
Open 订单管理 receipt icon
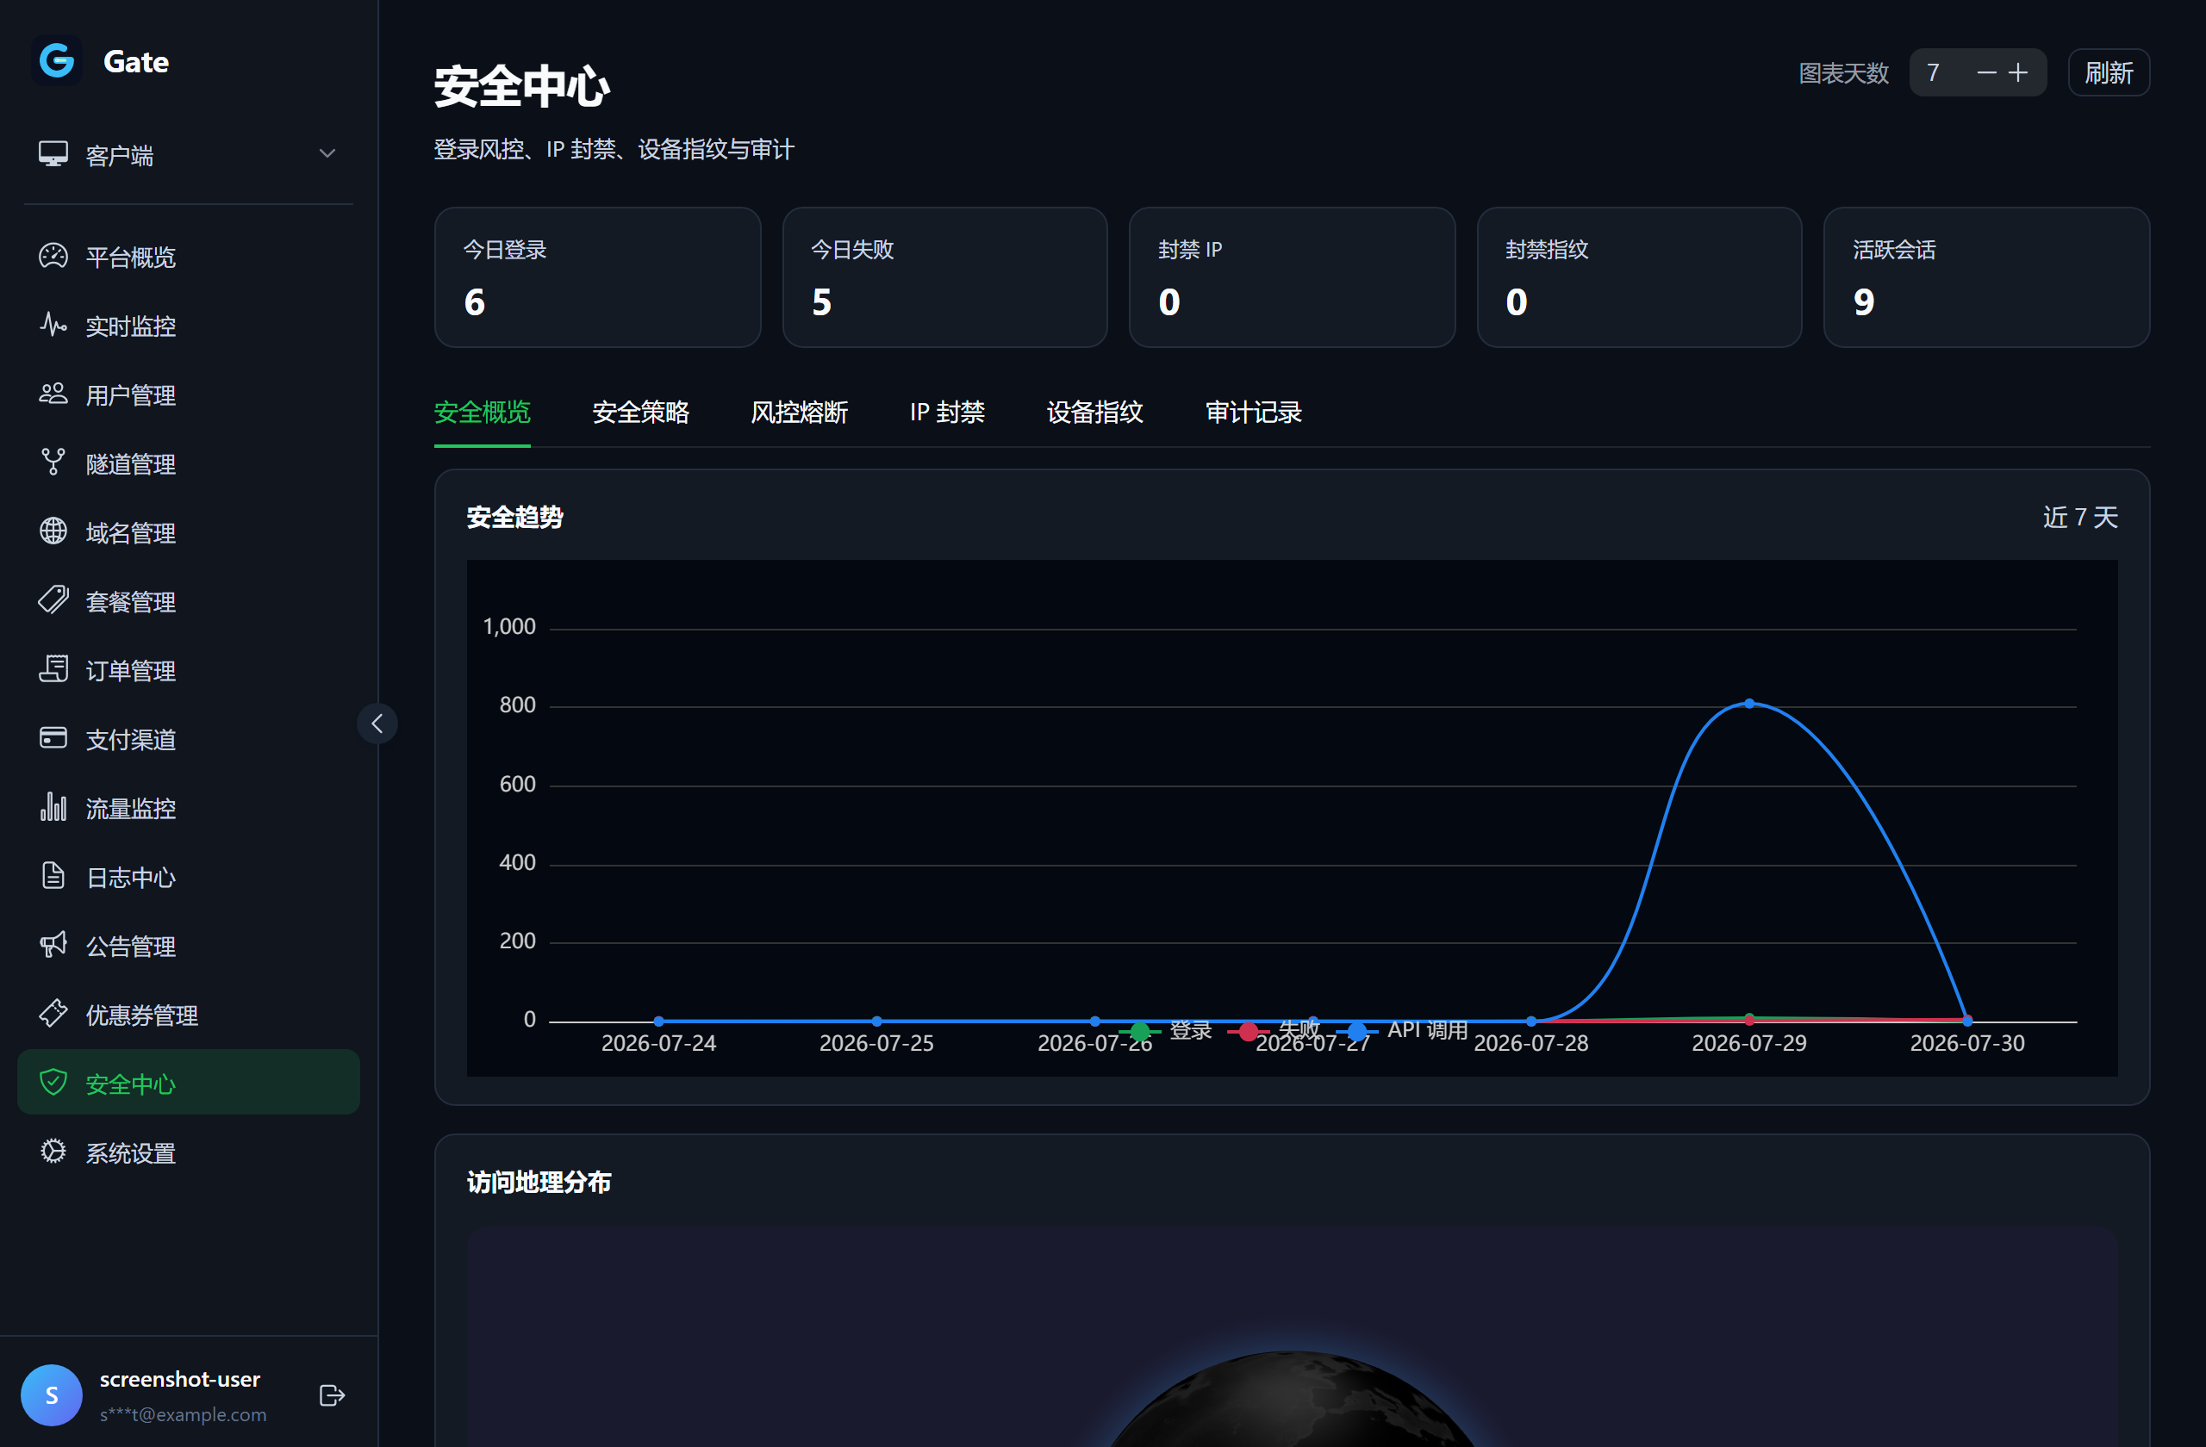[53, 669]
